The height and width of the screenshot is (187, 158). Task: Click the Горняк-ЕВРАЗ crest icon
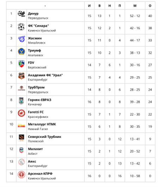pos(21,101)
